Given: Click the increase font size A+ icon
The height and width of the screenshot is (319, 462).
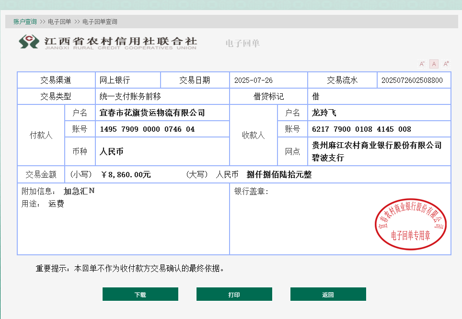Looking at the screenshot, I should point(446,64).
